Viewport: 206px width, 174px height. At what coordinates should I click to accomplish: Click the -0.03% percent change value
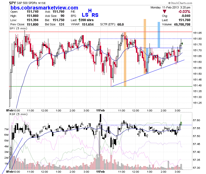(184, 12)
